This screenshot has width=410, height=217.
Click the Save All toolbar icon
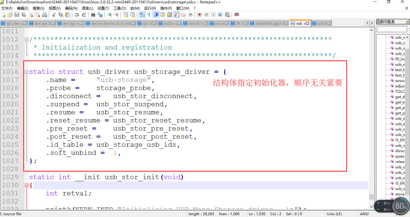pyautogui.click(x=23, y=14)
